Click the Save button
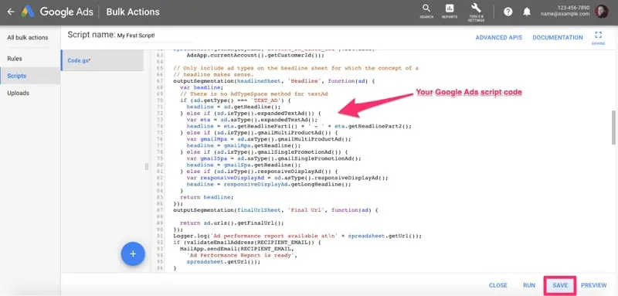The height and width of the screenshot is (296, 618). click(x=560, y=285)
